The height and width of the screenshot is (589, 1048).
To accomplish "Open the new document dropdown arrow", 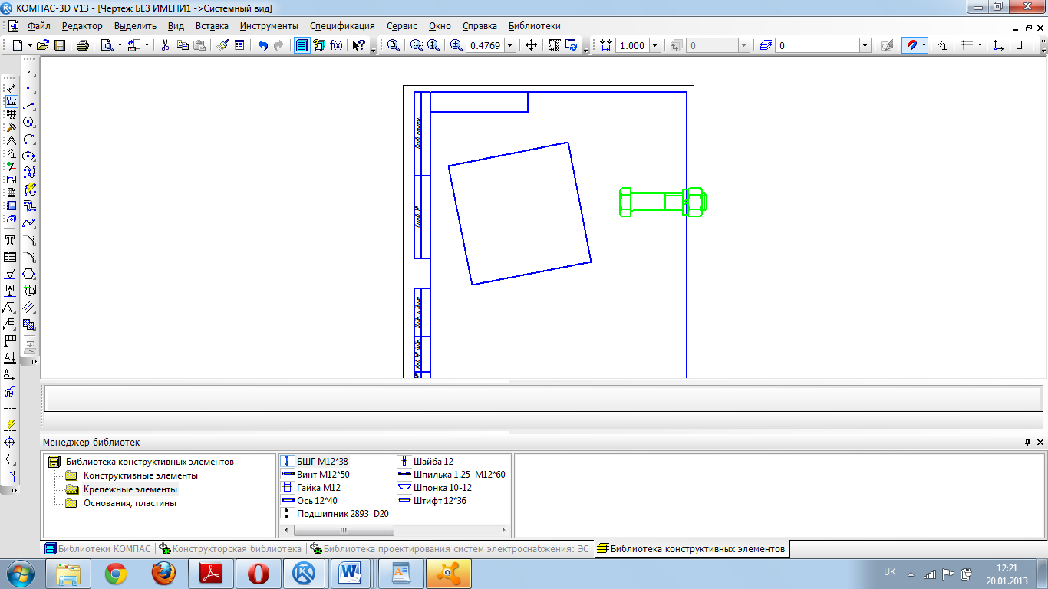I will (x=29, y=45).
